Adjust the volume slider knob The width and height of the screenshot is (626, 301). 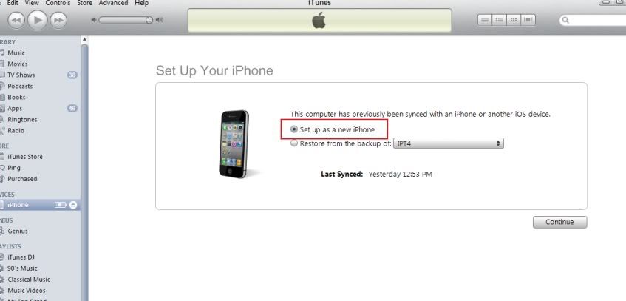(x=149, y=20)
